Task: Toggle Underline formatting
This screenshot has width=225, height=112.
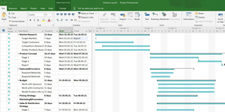Action: click(38, 20)
